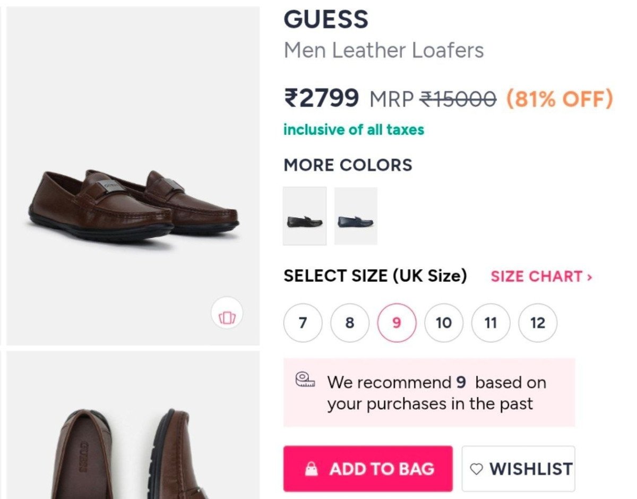
Task: Select UK size 8
Action: click(349, 322)
